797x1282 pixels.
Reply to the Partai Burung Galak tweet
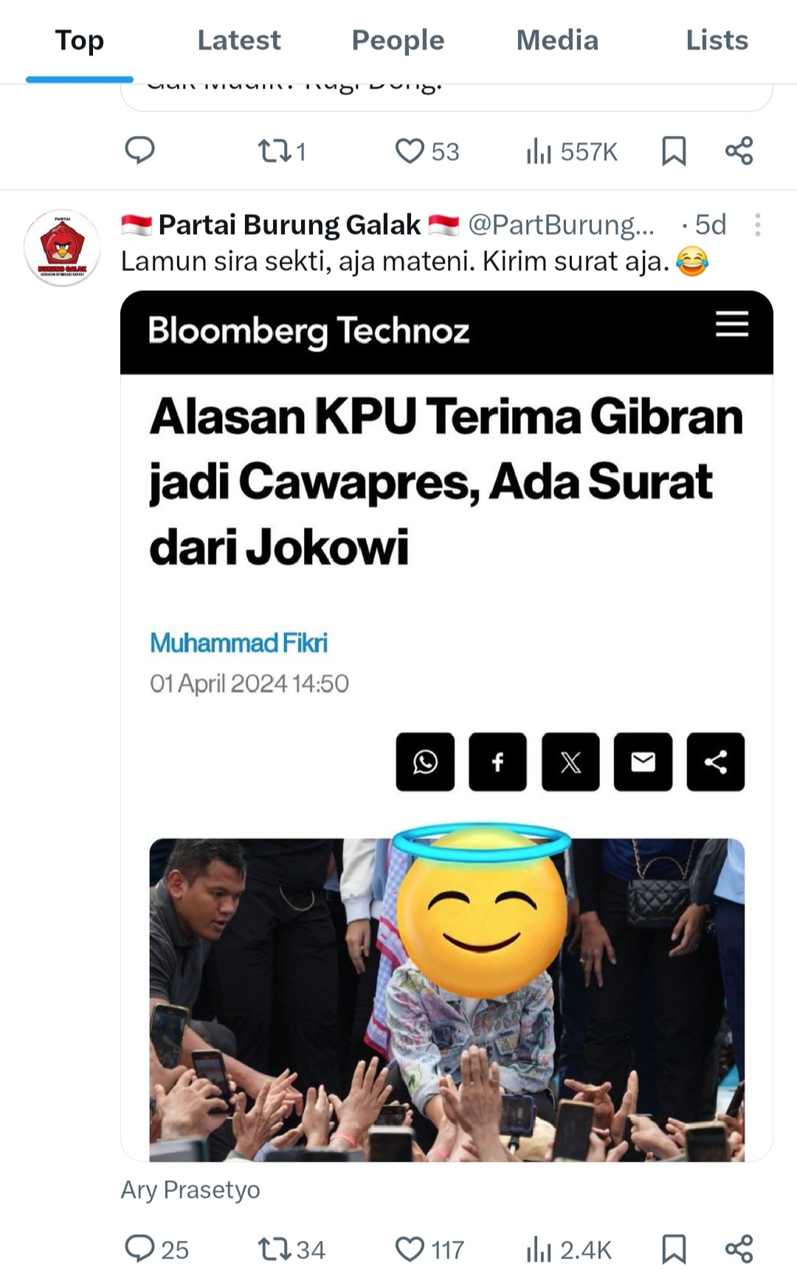pos(156,1250)
